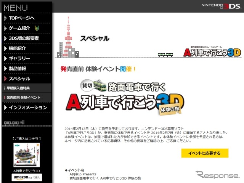Go to 3DS版の新要素 page
244x183 pixels.
pyautogui.click(x=24, y=38)
